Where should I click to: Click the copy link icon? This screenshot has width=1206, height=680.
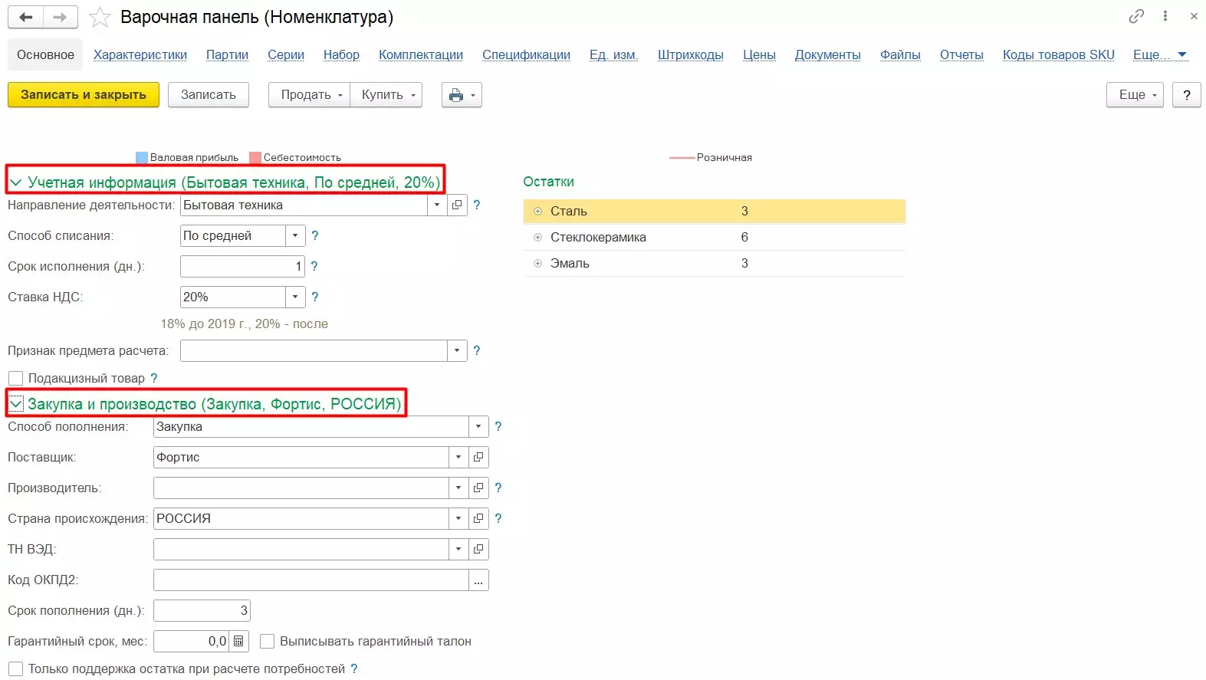click(x=1136, y=16)
